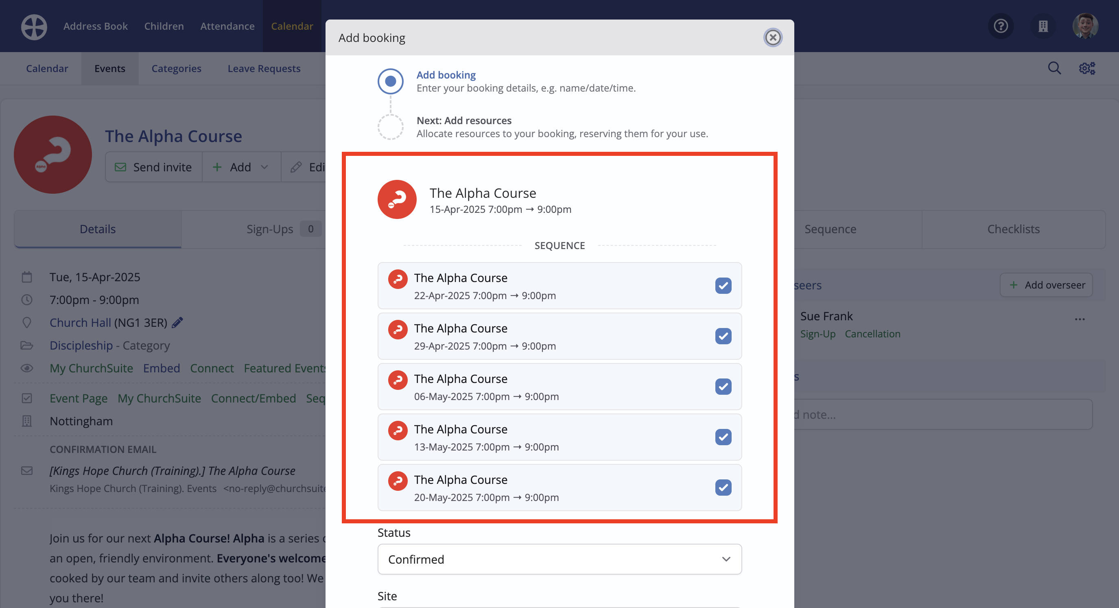Click the checkbox icon beside Event Page
1119x608 pixels.
[x=27, y=398]
